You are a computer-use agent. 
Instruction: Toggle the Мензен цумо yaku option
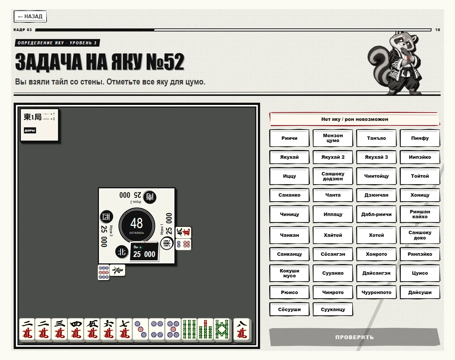click(333, 138)
